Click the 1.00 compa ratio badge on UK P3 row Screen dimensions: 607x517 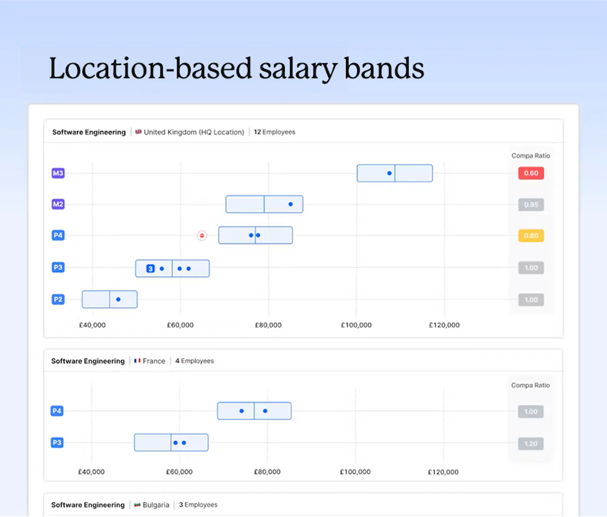(531, 268)
